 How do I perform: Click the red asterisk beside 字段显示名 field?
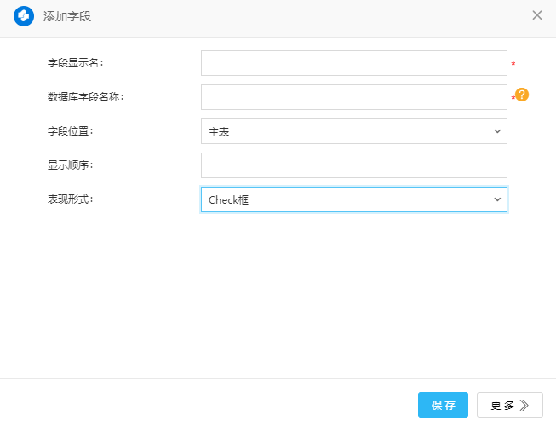coord(513,65)
